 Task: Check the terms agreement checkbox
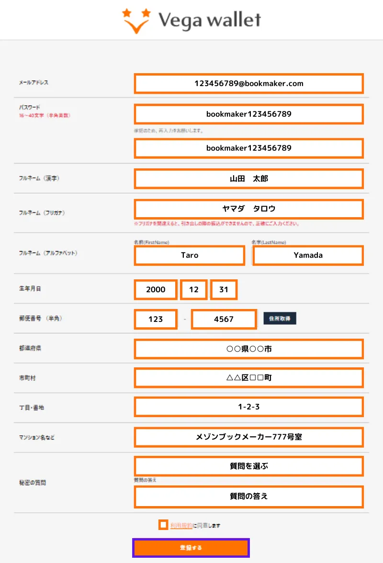coord(163,525)
